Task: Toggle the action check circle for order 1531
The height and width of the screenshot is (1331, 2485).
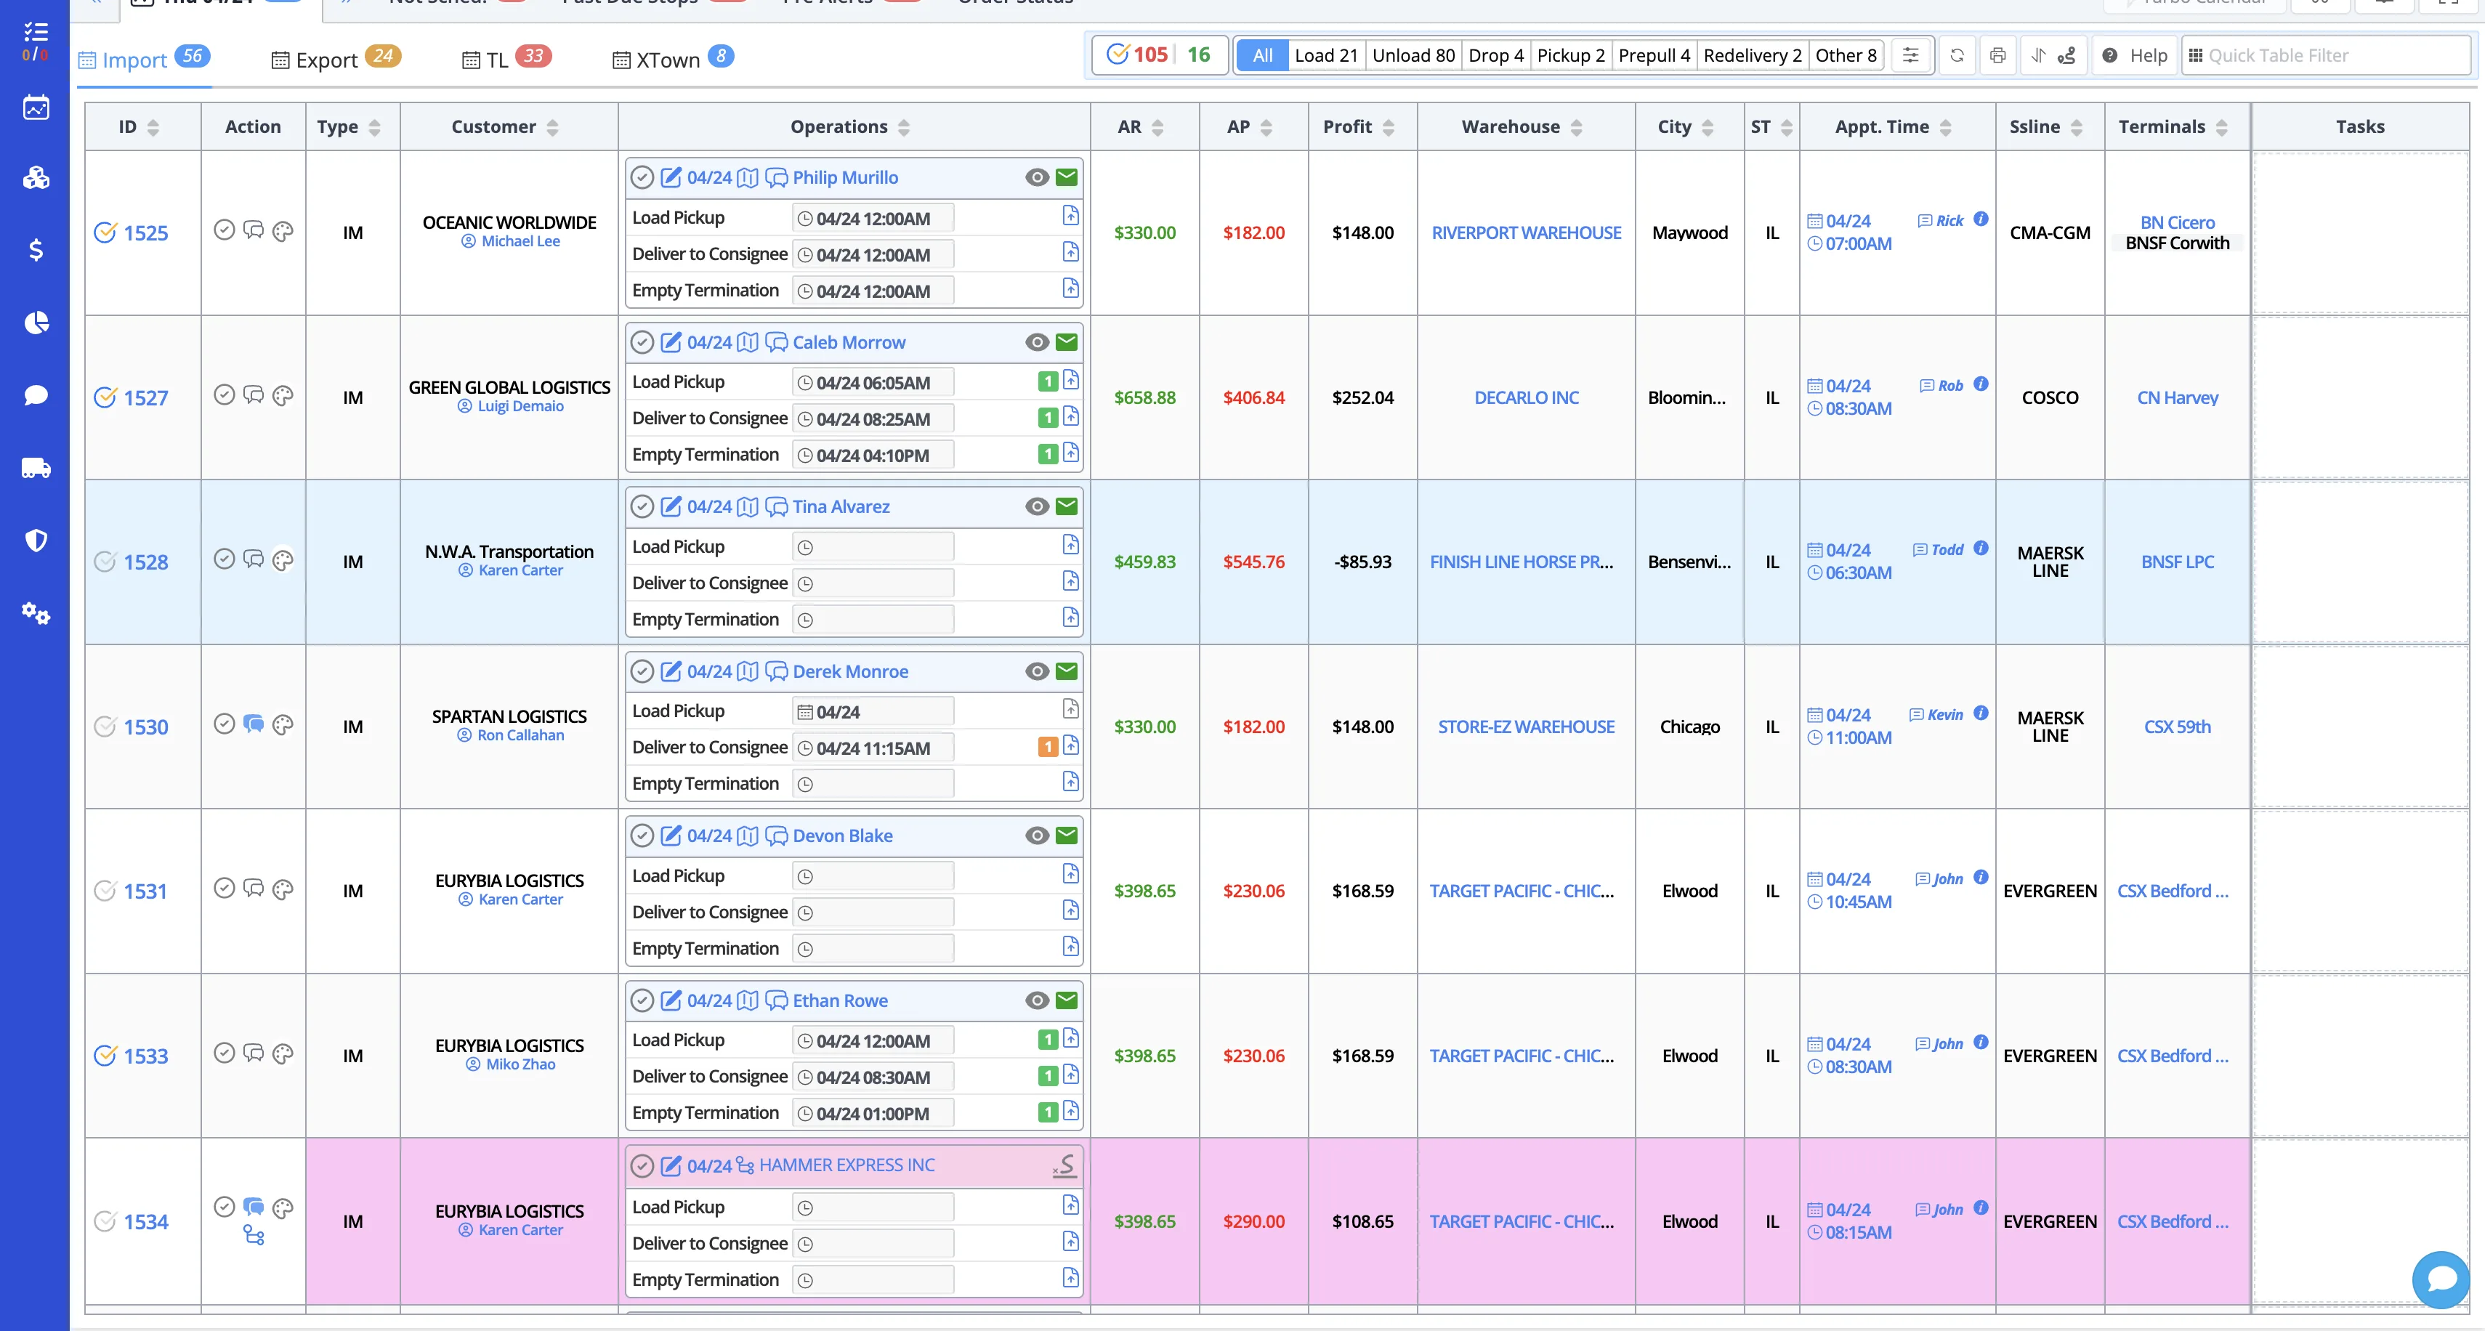Action: coord(224,889)
